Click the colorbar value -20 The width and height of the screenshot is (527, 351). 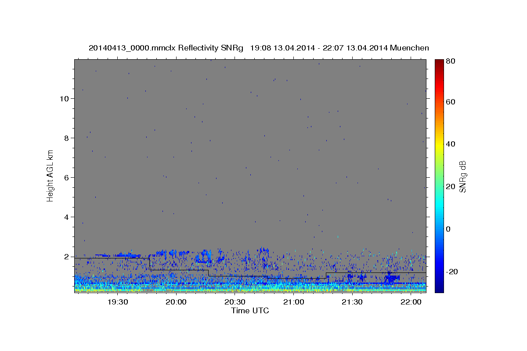coord(452,272)
